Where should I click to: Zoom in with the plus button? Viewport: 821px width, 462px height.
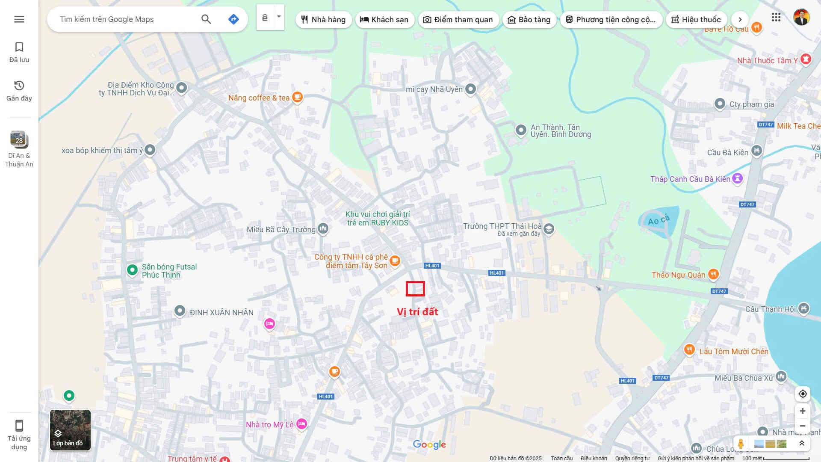click(x=803, y=411)
